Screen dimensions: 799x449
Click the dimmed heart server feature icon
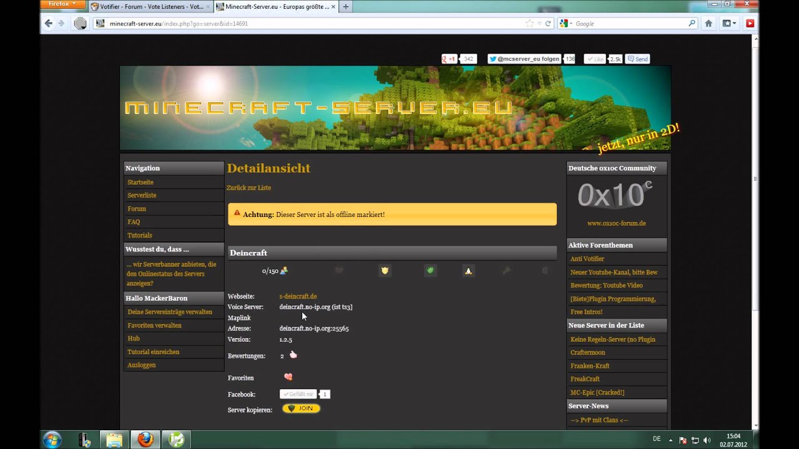click(x=340, y=271)
